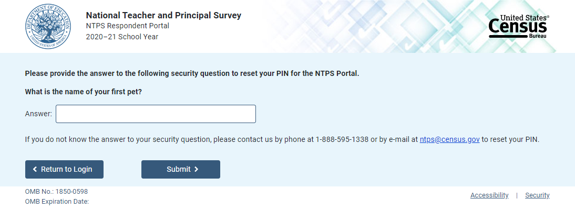Viewport: 575px width, 210px height.
Task: Click the Answer: field label
Action: (38, 114)
